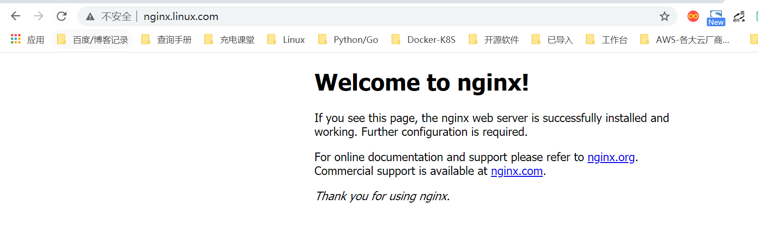
Task: Open the Linux bookmark folder
Action: point(286,40)
